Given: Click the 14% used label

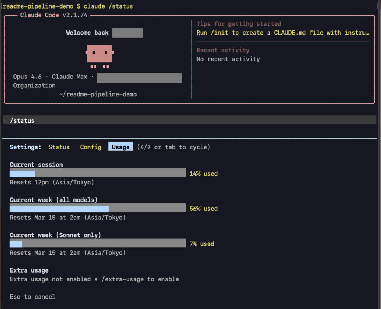Looking at the screenshot, I should coord(203,173).
